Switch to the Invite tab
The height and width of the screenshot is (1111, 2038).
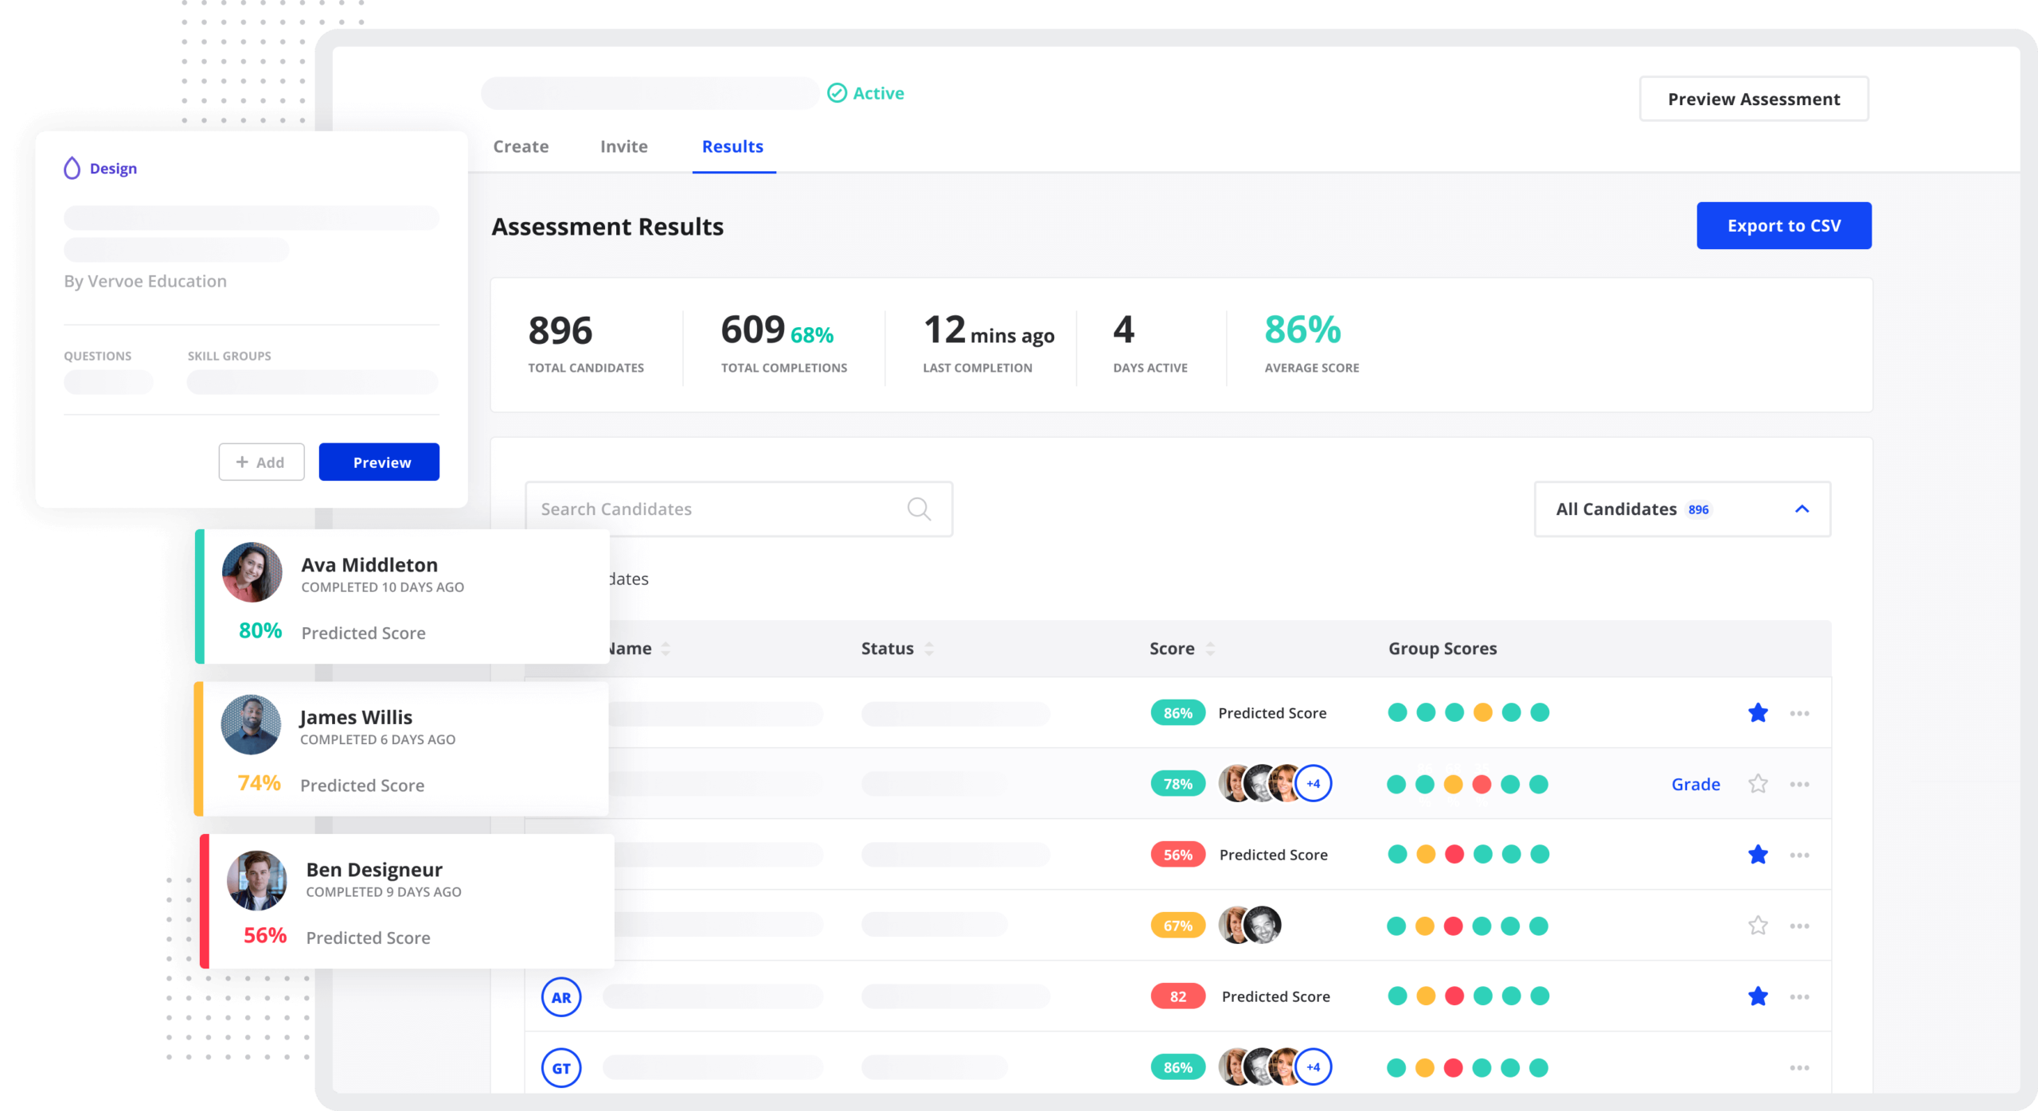[623, 146]
